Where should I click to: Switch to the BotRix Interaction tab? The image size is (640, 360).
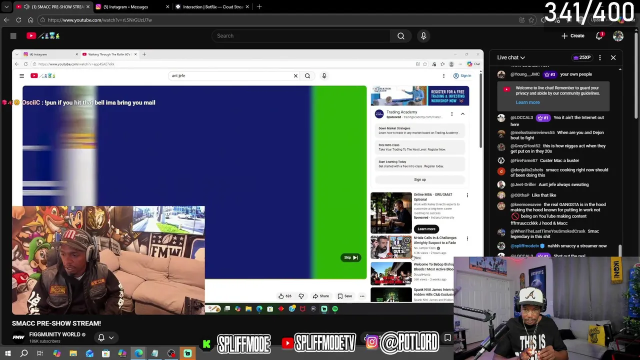(212, 7)
